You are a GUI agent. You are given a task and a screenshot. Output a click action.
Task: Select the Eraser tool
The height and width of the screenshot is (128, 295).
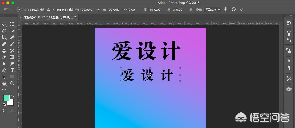(x=4, y=57)
